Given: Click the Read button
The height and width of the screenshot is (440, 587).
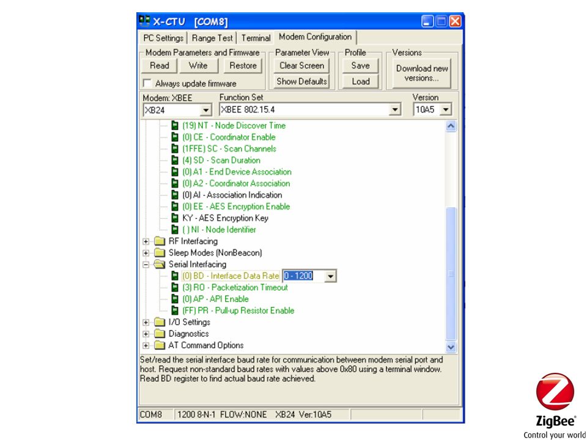Looking at the screenshot, I should coord(160,65).
